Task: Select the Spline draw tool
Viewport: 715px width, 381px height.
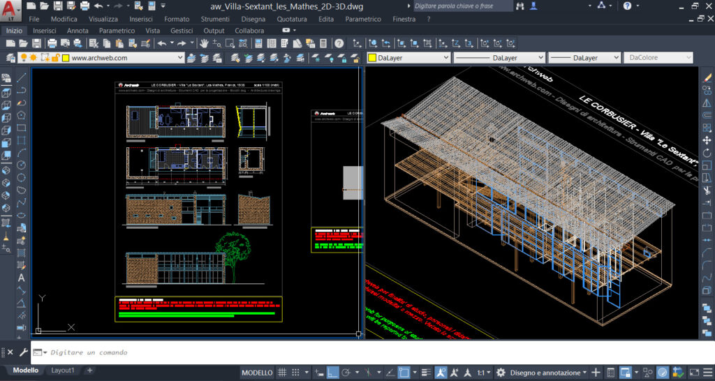Action: tap(22, 202)
